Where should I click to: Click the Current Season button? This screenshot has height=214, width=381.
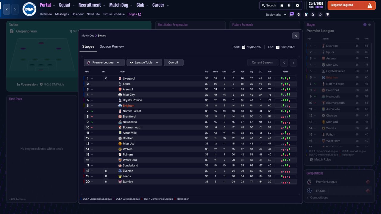(262, 62)
